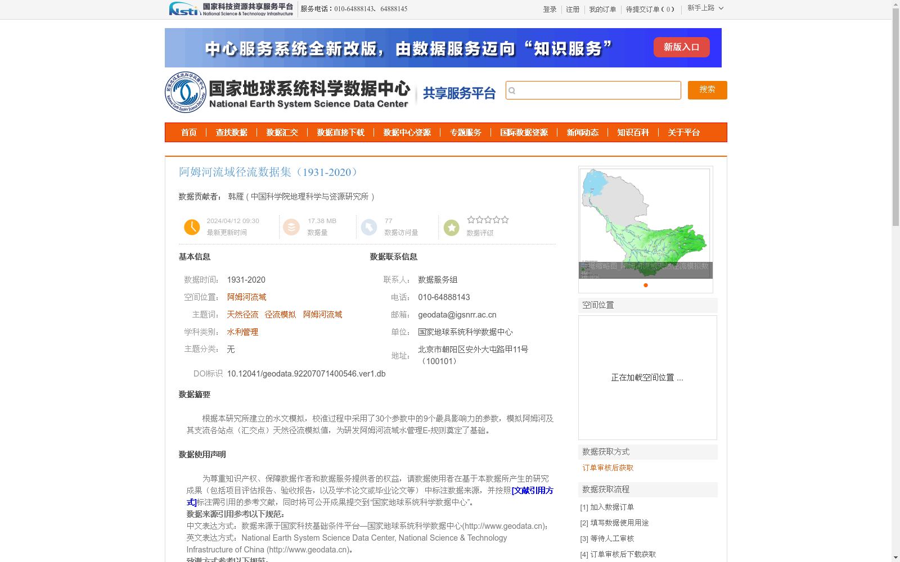Screen dimensions: 900x562
Task: Click the 阿姆河流域 spatial location link
Action: point(246,297)
